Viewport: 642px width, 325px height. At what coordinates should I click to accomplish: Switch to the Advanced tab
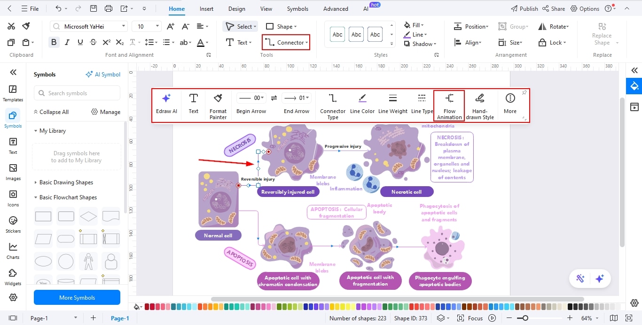[x=336, y=8]
